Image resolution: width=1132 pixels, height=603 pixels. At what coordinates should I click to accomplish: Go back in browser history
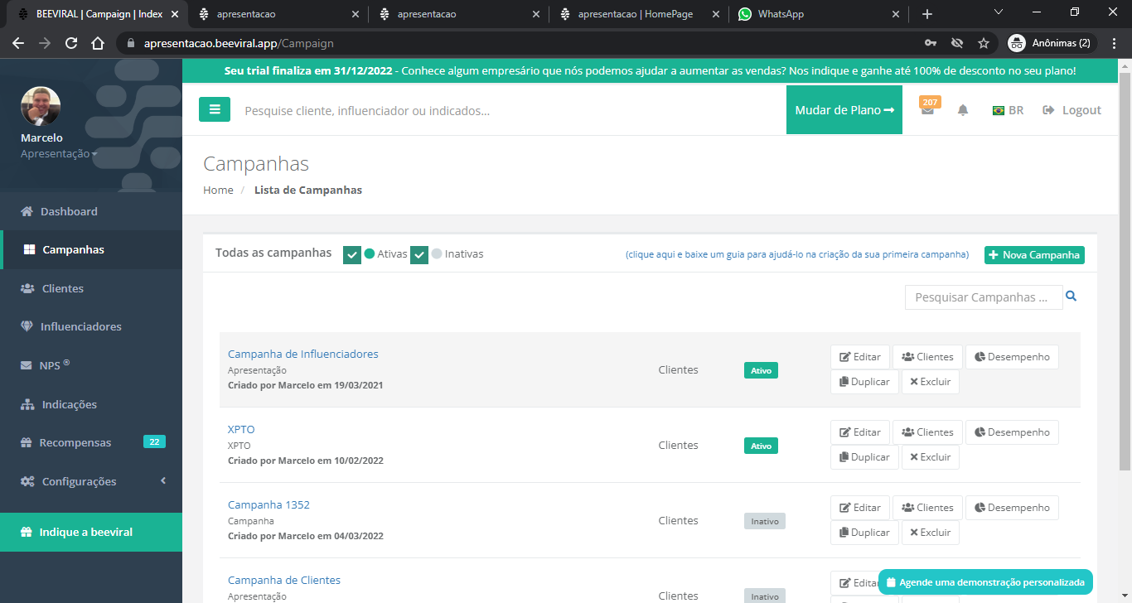click(18, 43)
